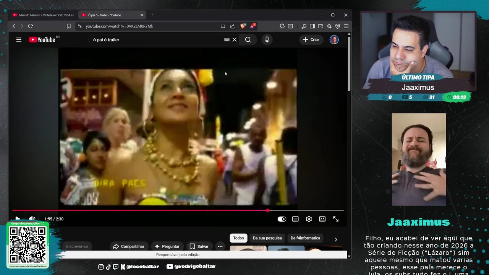Bookmark this page
489x275 pixels.
click(x=69, y=26)
